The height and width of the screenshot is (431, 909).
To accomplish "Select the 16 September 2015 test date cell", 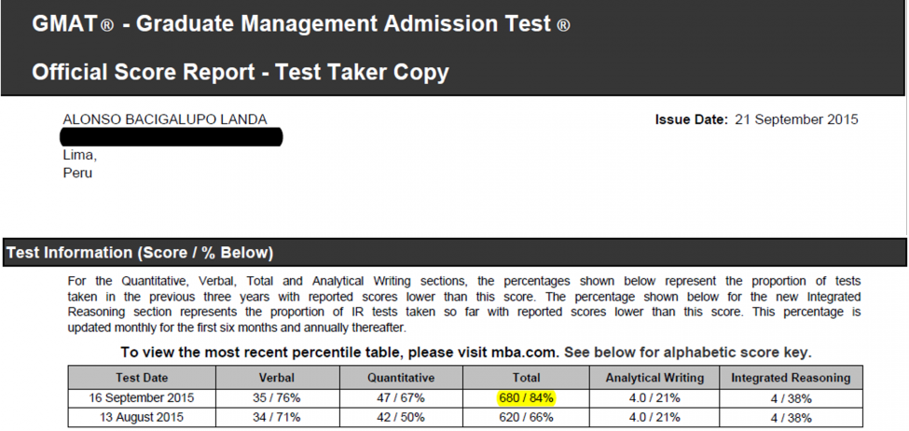I will (x=142, y=397).
